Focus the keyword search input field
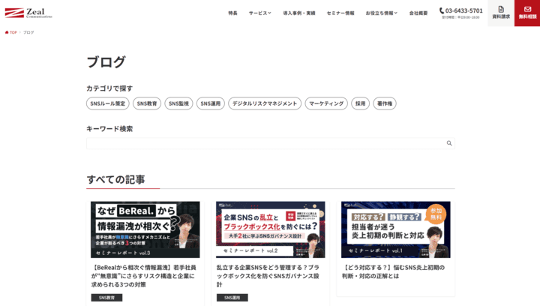This screenshot has height=306, width=540. (270, 143)
